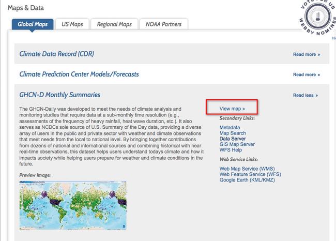Open the US Maps tab
336x241 pixels.
[72, 24]
